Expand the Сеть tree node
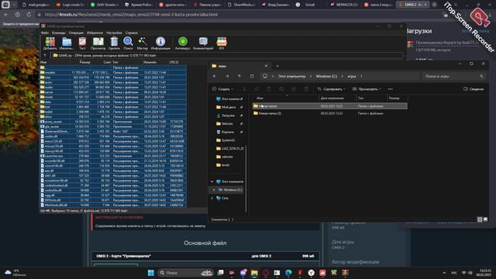Screen dimensions: 496x279 tap(212, 198)
